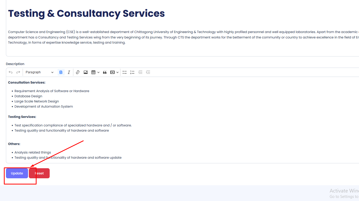Click the insert image icon
Image resolution: width=359 pixels, height=201 pixels.
click(86, 72)
